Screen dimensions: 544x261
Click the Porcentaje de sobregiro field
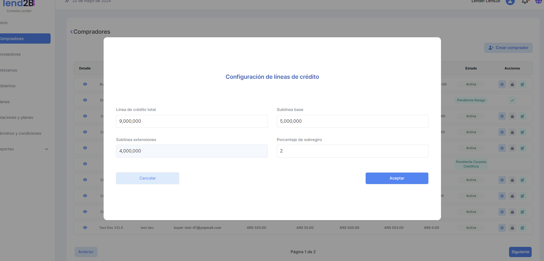(x=352, y=151)
